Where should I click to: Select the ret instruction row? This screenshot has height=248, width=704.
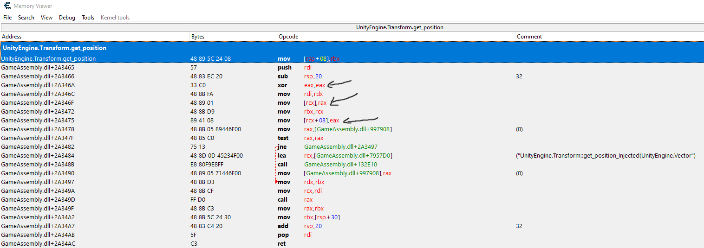pyautogui.click(x=352, y=244)
